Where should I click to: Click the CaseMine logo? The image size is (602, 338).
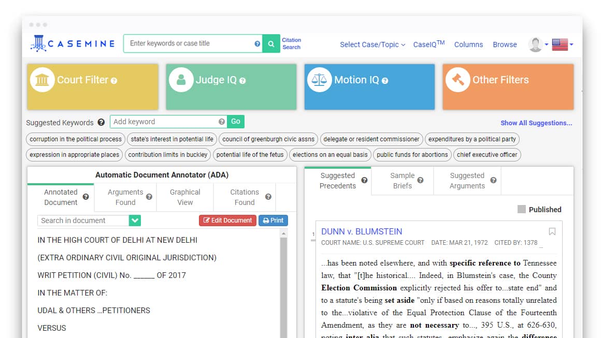click(73, 43)
